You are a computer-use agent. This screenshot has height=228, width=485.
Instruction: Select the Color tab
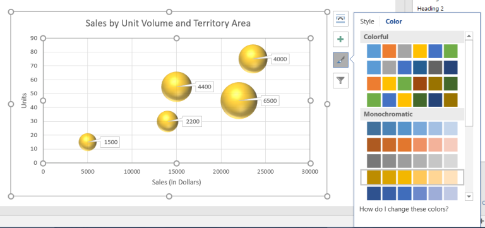click(x=393, y=21)
